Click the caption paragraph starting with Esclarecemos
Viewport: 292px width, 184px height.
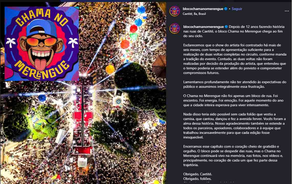[235, 59]
